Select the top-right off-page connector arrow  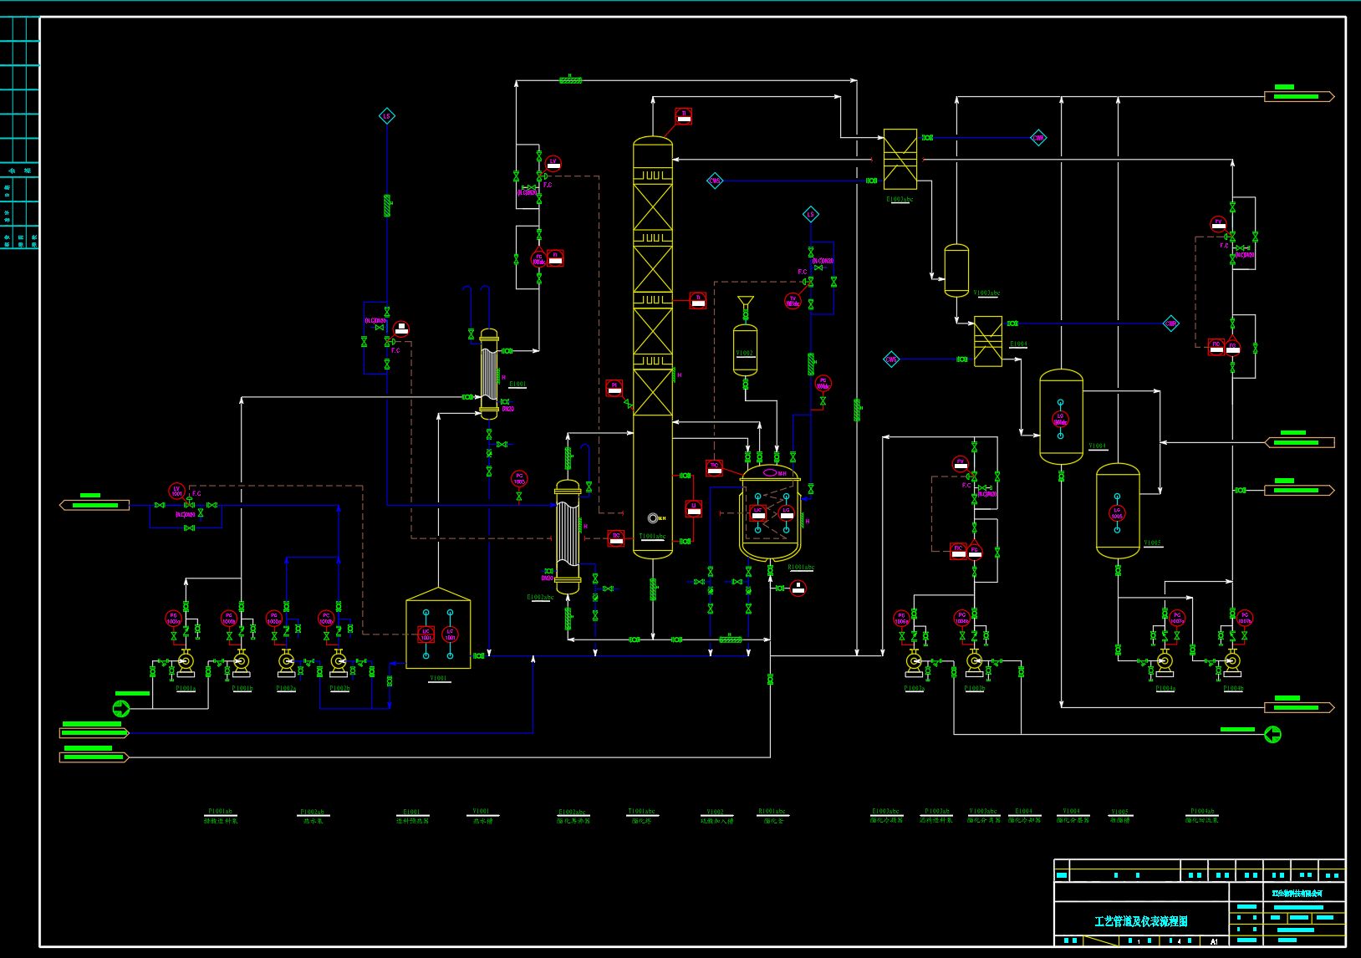point(1299,97)
